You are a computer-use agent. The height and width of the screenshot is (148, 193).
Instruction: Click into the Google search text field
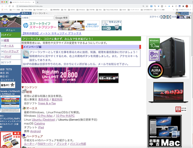point(41,18)
